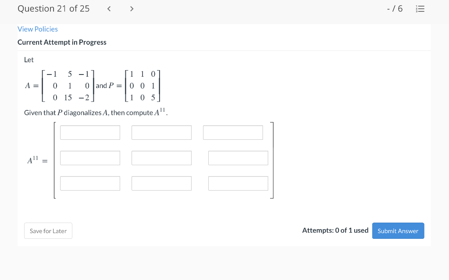Select the bottom-left matrix answer box
Image resolution: width=449 pixels, height=280 pixels.
coord(90,183)
